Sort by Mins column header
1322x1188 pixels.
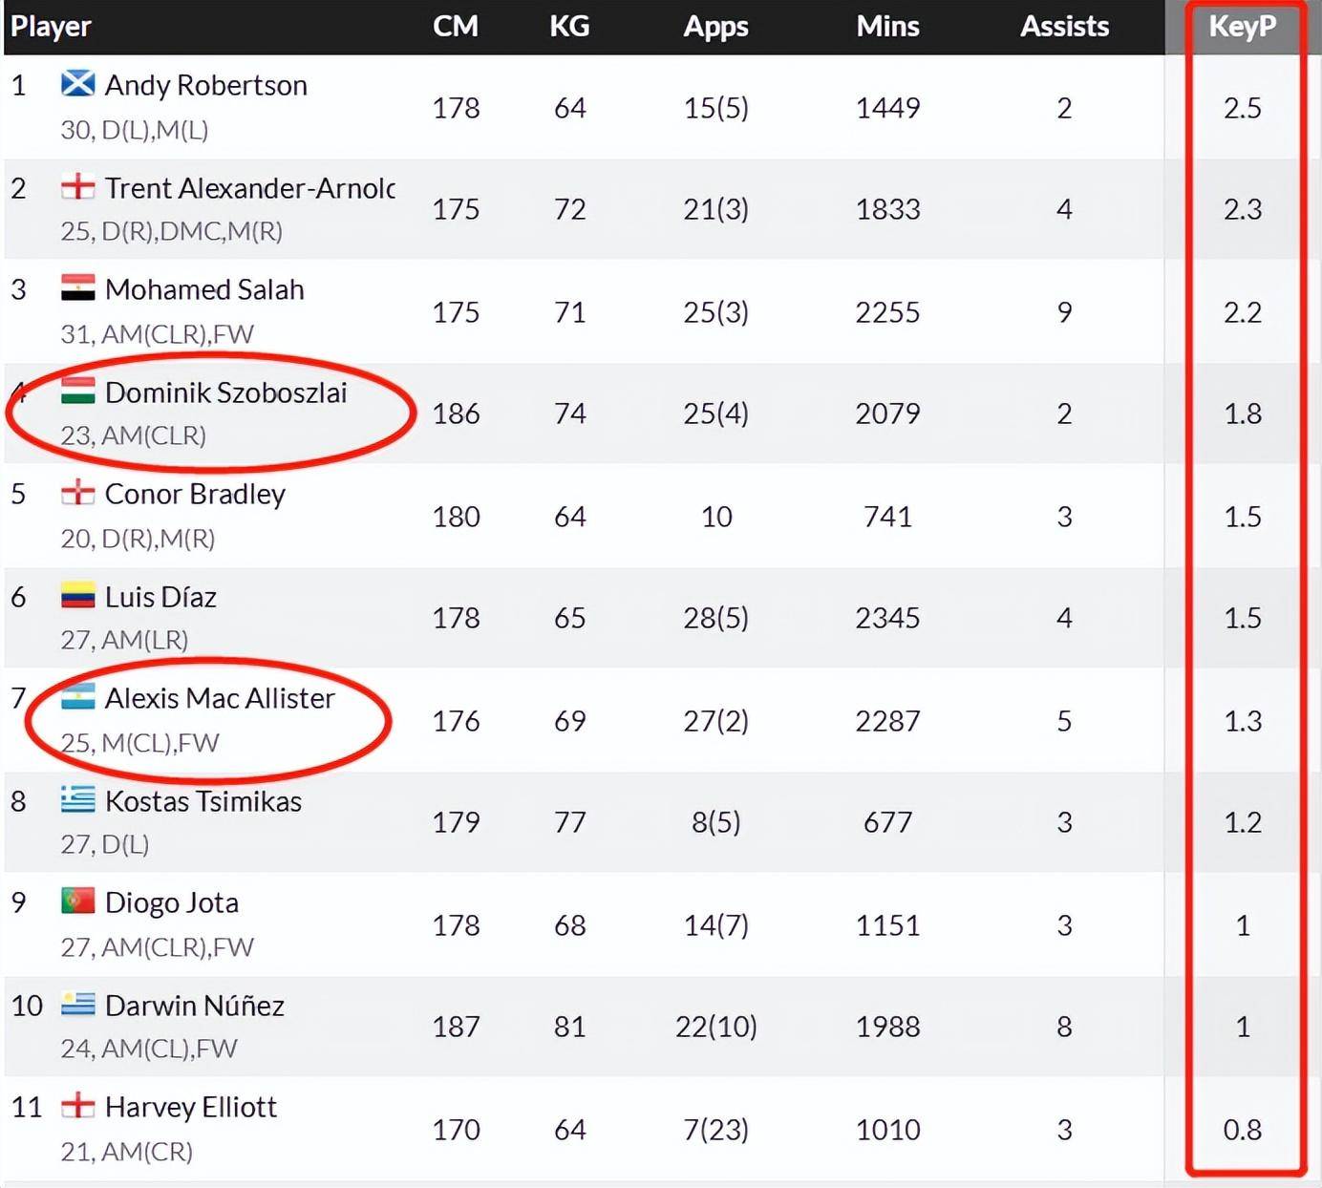coord(887,26)
